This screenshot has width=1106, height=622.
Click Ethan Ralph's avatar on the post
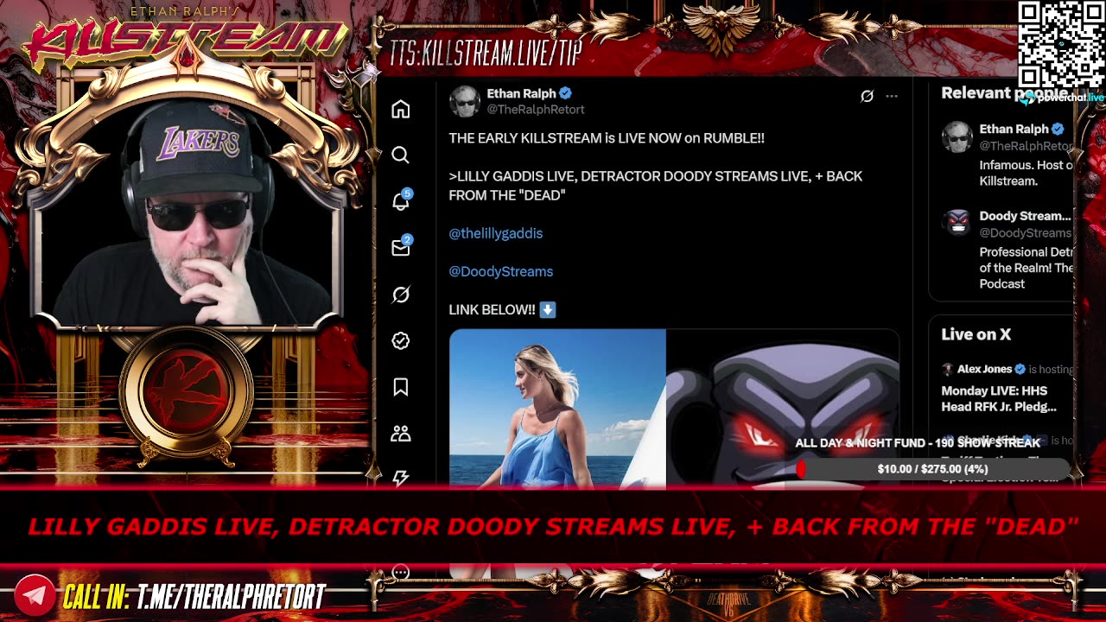pos(464,101)
